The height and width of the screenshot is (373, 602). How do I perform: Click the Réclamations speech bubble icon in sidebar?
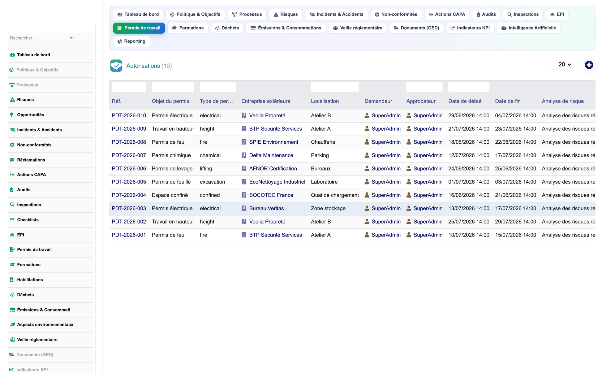pyautogui.click(x=12, y=160)
